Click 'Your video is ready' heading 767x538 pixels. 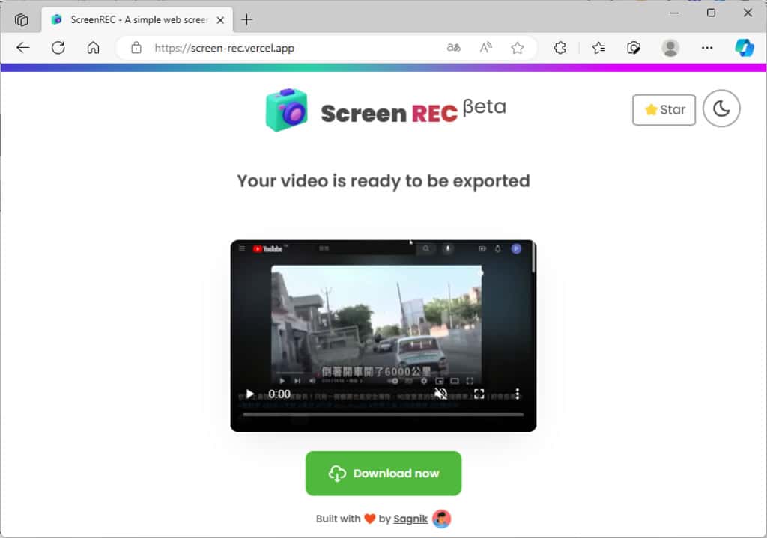(x=383, y=181)
